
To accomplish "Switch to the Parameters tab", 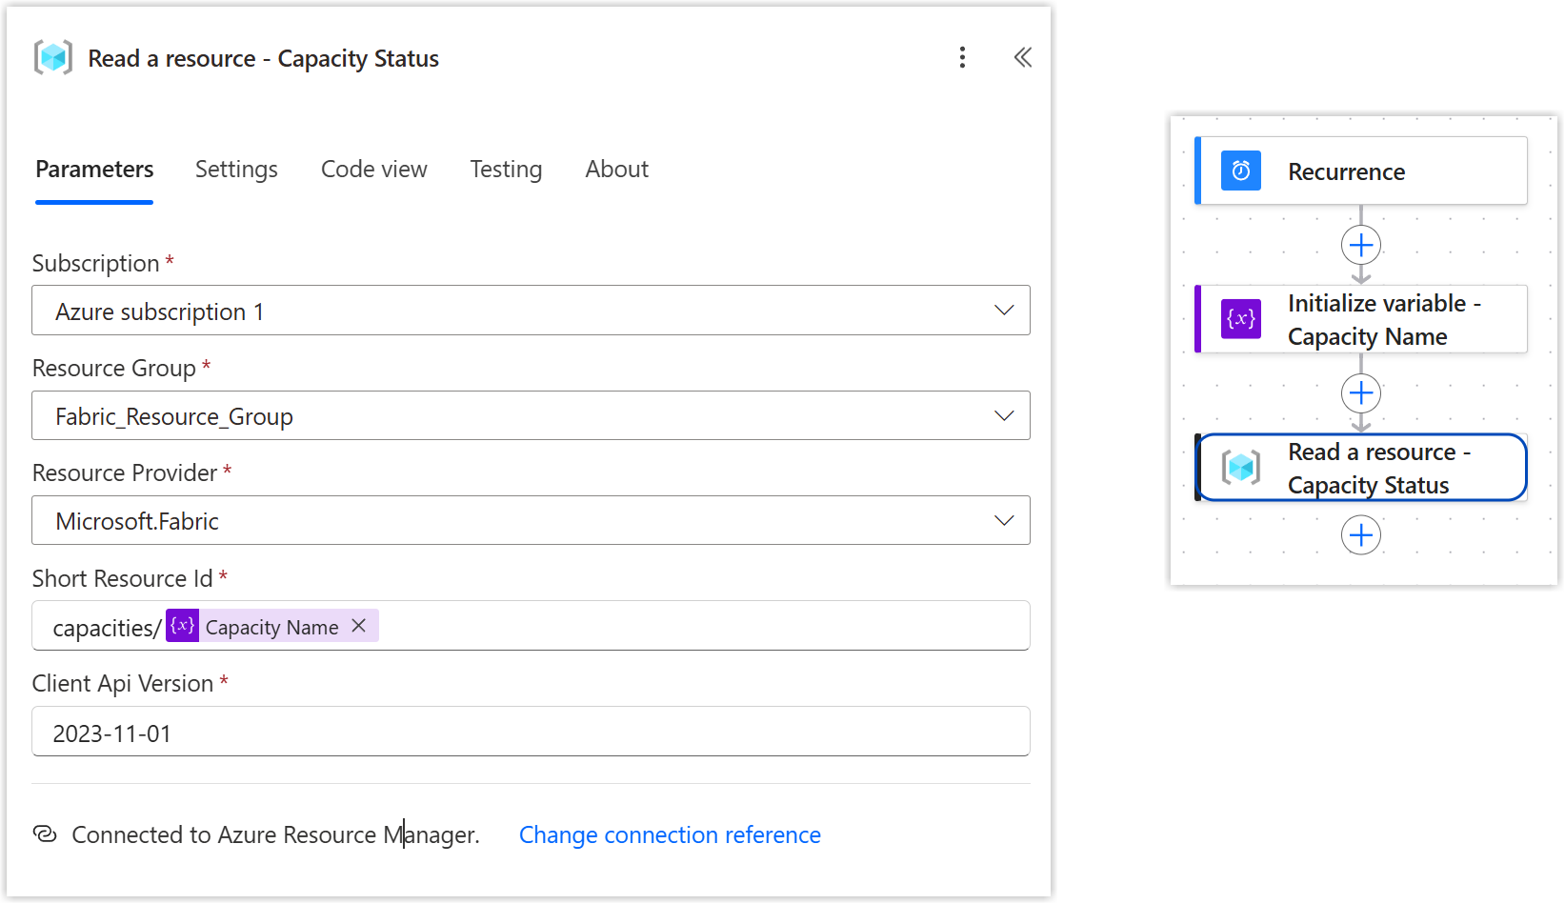I will (x=94, y=170).
